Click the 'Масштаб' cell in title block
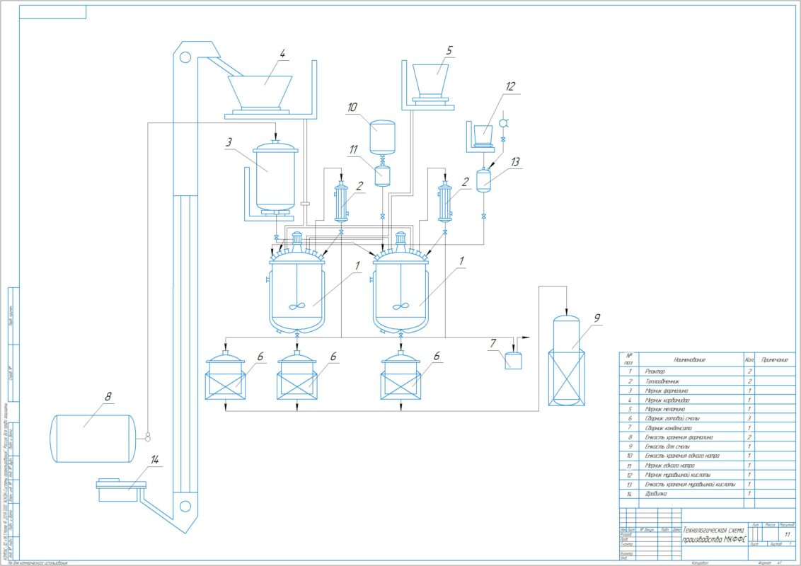This screenshot has width=801, height=566. coord(788,525)
